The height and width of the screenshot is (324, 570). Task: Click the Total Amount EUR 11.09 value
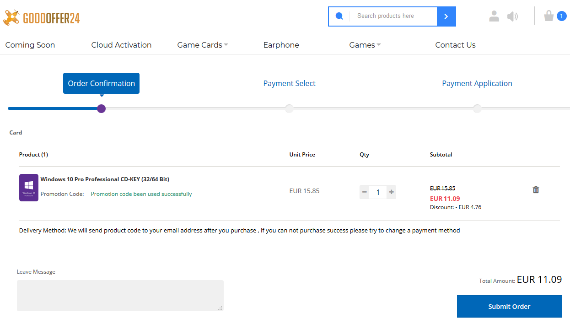(x=540, y=279)
